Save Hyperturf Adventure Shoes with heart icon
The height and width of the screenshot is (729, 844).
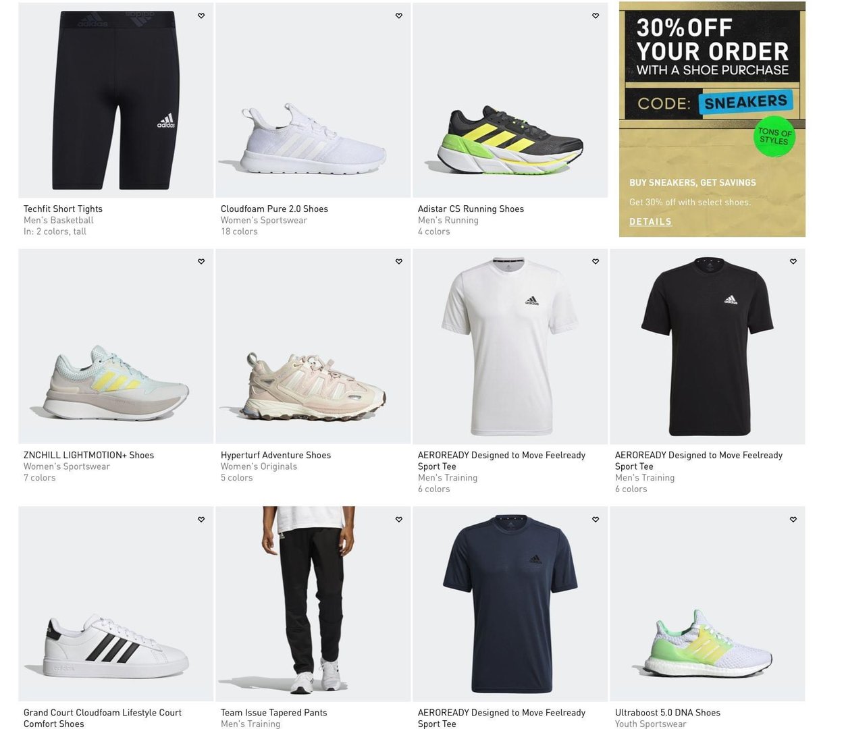(x=399, y=261)
